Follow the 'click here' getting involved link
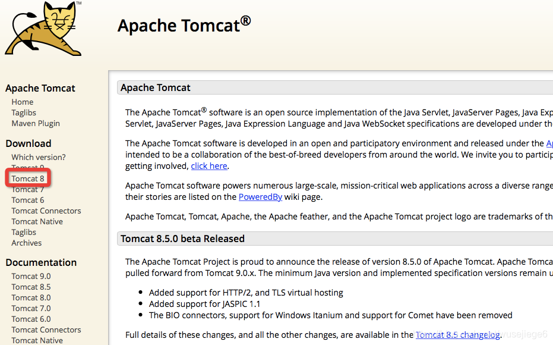The image size is (553, 345). click(209, 166)
